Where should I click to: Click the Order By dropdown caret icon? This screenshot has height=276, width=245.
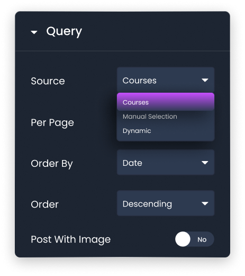pyautogui.click(x=205, y=163)
